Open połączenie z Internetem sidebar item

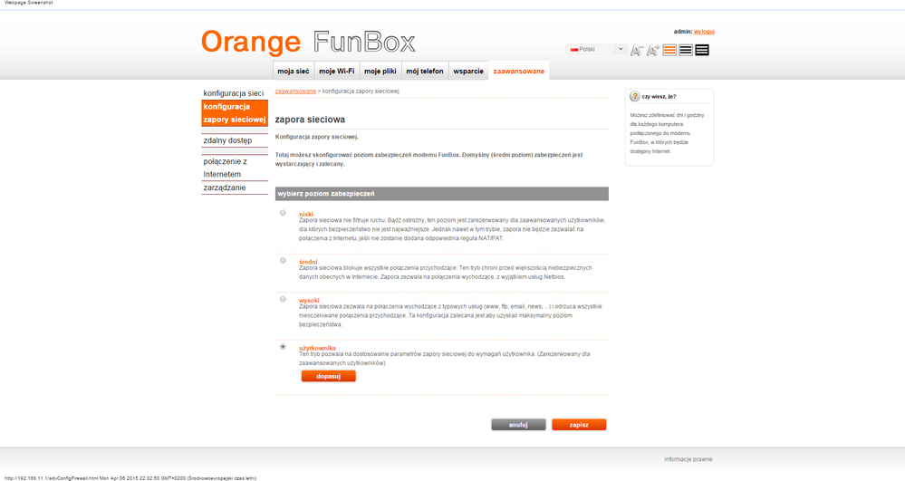(x=235, y=168)
